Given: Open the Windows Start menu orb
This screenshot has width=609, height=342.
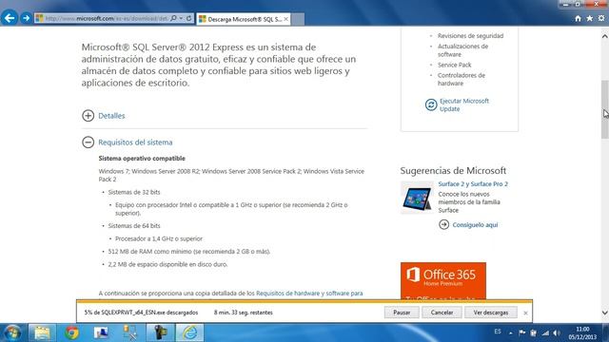Looking at the screenshot, I should (12, 332).
